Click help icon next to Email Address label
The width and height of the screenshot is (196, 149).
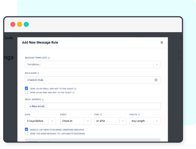point(42,100)
